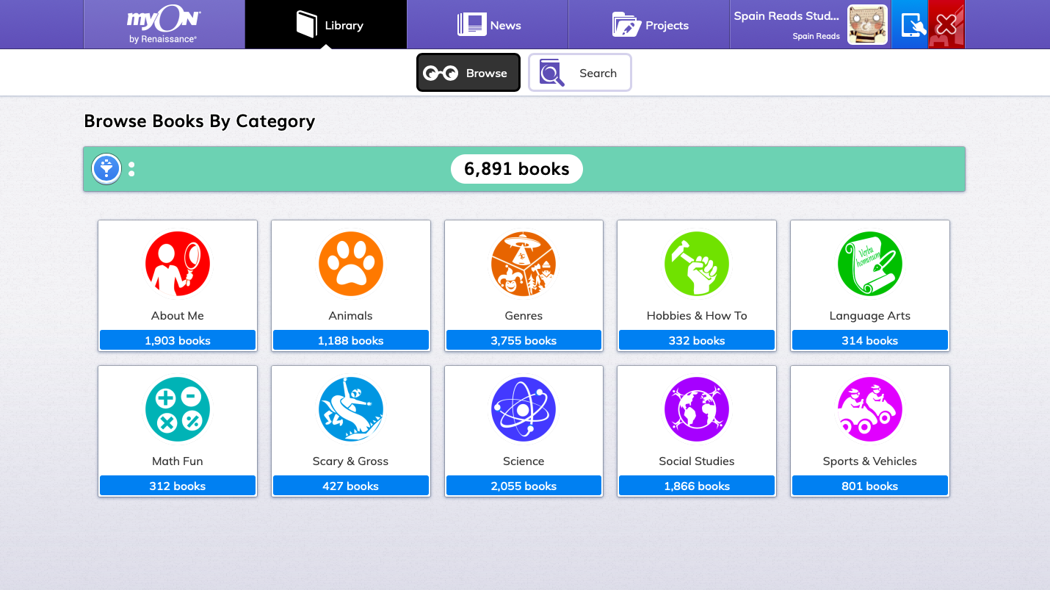1050x590 pixels.
Task: Select the Scary & Gross icon
Action: [x=350, y=409]
